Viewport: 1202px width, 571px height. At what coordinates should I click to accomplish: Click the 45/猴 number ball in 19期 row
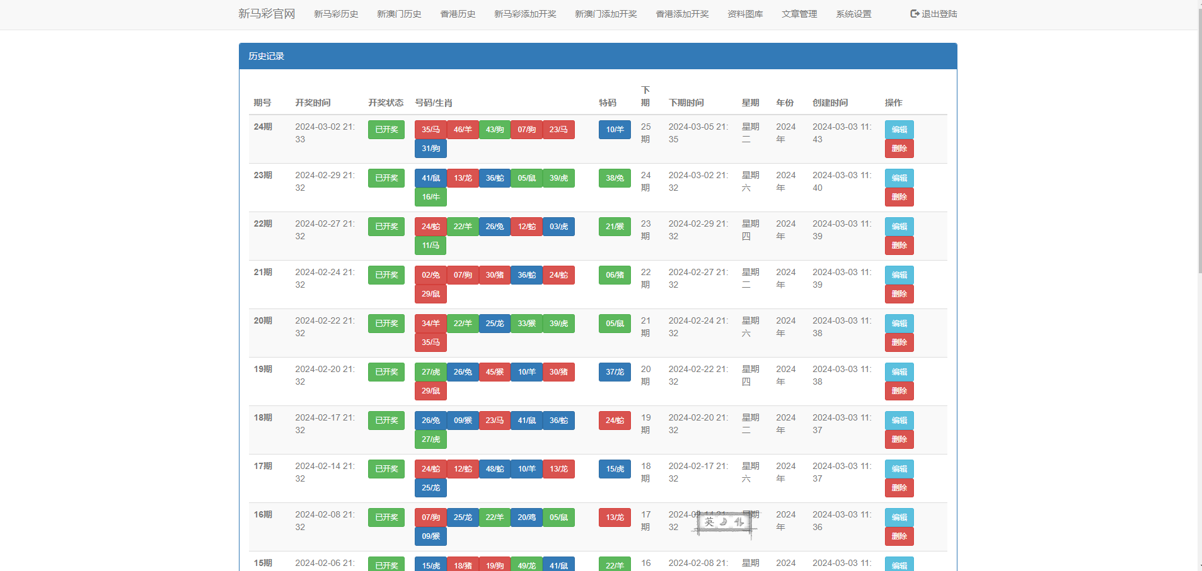pyautogui.click(x=495, y=372)
